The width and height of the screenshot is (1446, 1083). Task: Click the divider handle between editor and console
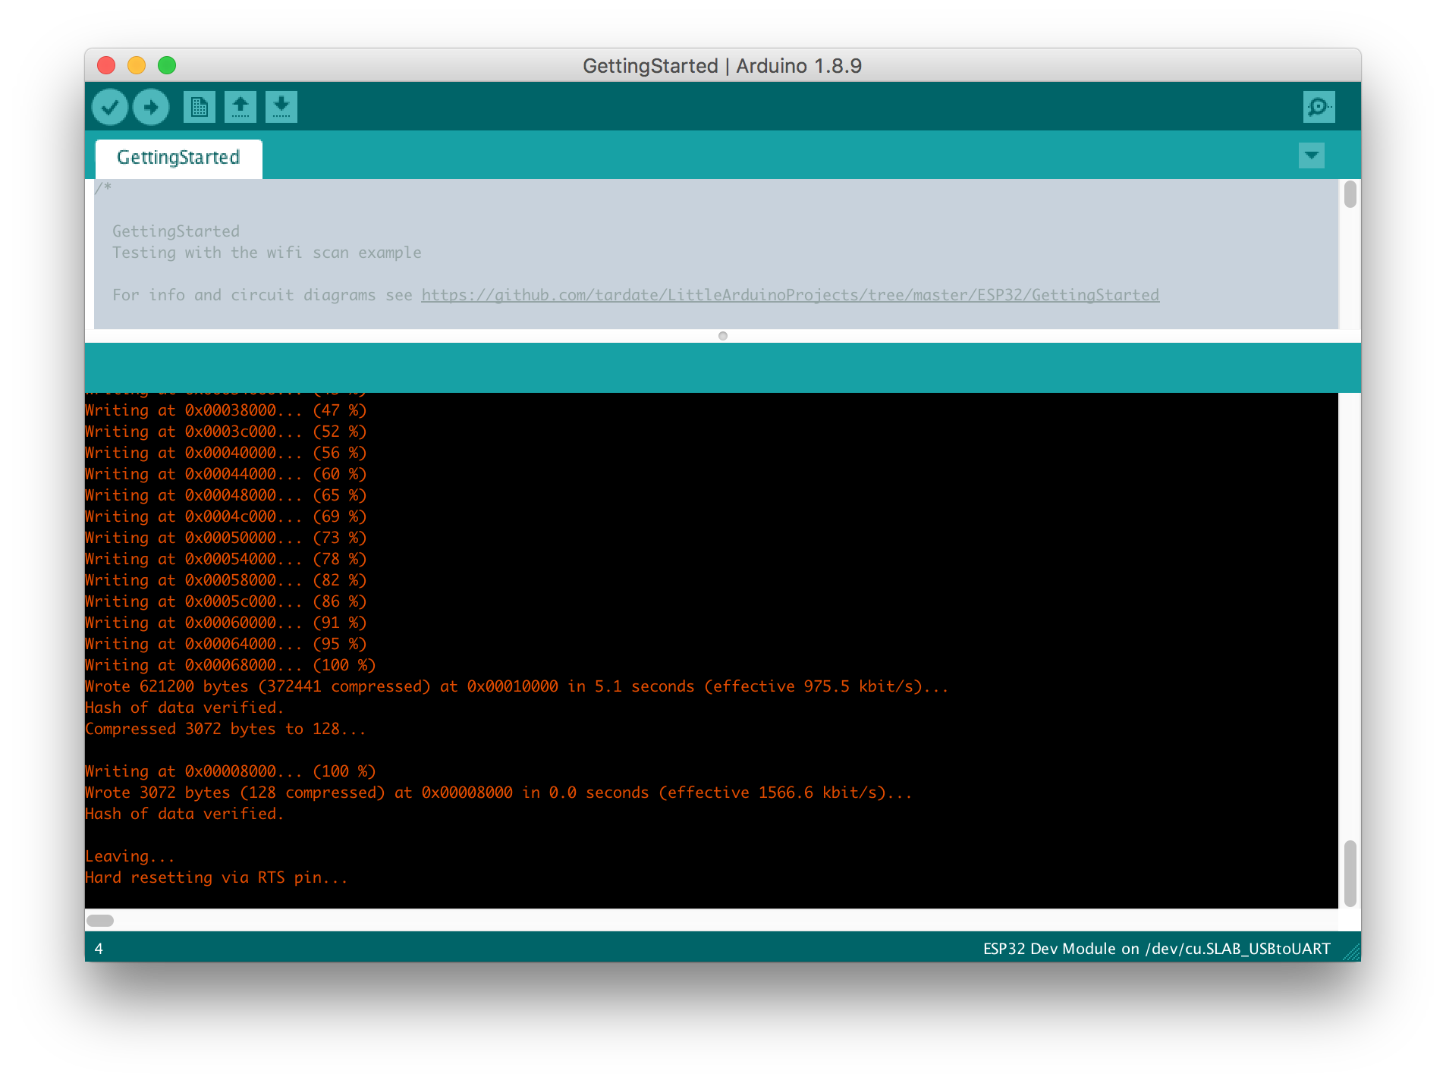(722, 335)
